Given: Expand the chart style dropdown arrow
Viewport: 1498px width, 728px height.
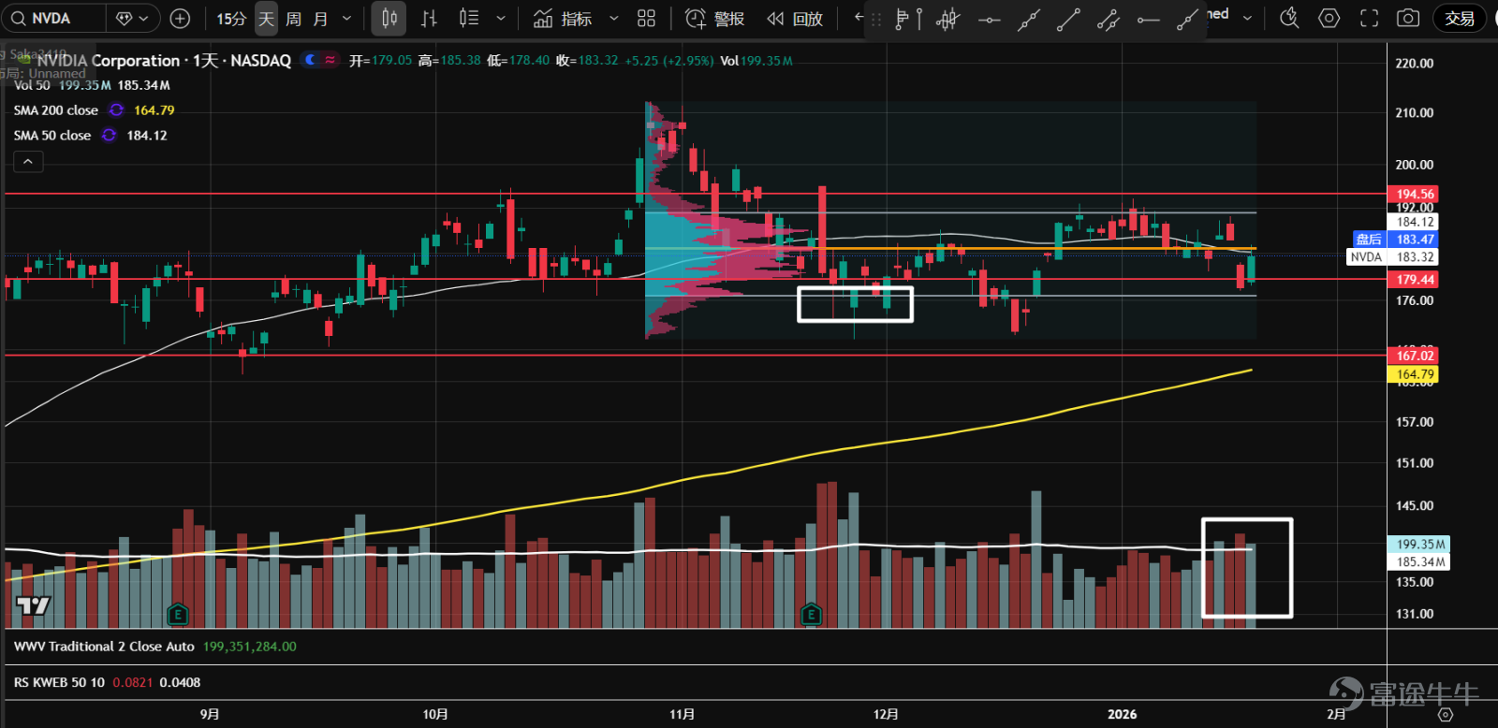Looking at the screenshot, I should coord(501,18).
